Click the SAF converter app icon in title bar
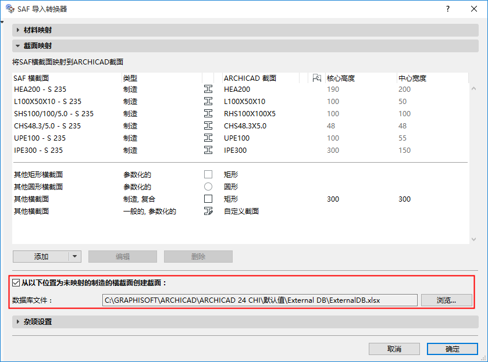Viewport: 488px width, 362px height. (x=10, y=9)
